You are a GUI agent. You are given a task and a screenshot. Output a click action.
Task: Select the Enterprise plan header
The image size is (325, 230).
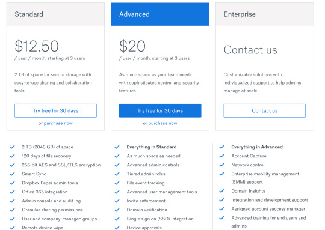tap(265, 14)
